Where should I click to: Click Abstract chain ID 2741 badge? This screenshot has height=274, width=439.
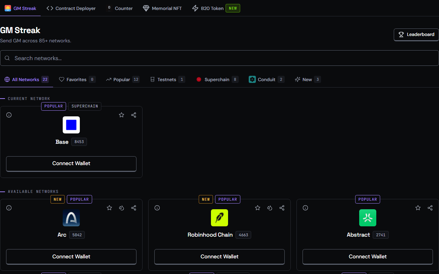pyautogui.click(x=381, y=235)
